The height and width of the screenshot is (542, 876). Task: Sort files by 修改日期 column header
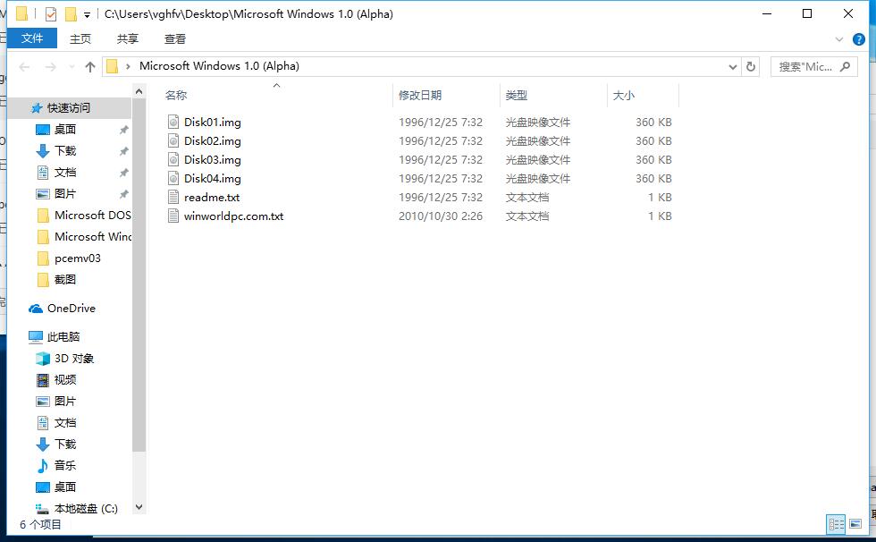coord(420,96)
